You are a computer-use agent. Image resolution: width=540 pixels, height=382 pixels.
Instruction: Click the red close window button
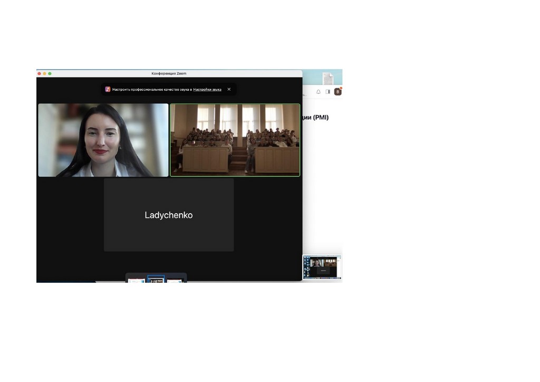[x=39, y=73]
